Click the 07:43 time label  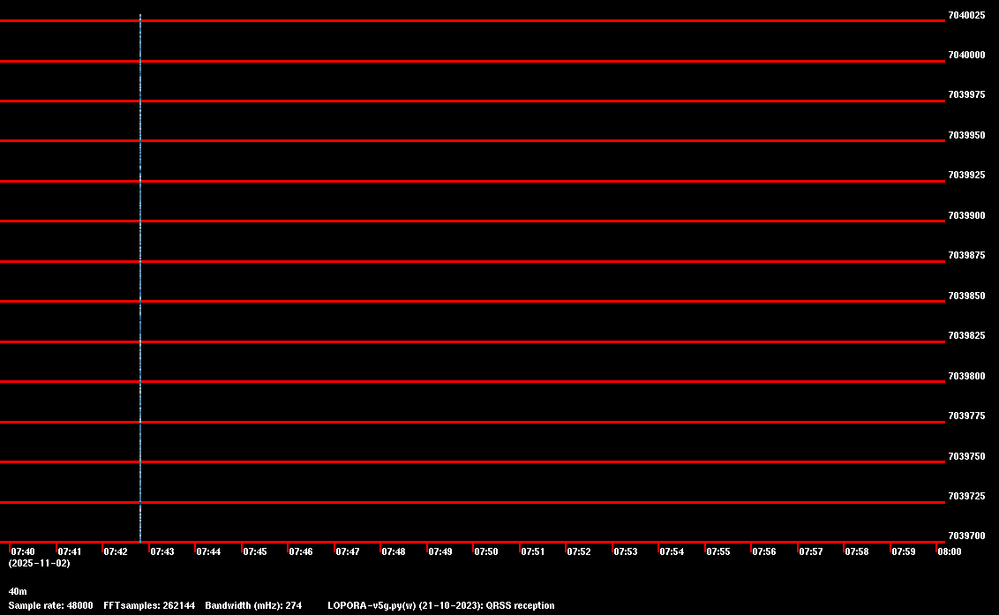pos(161,551)
